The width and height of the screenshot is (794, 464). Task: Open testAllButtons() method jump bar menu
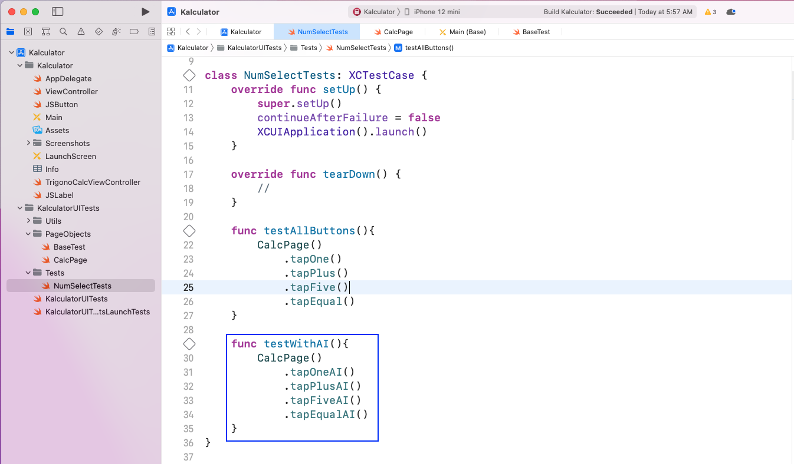[424, 48]
